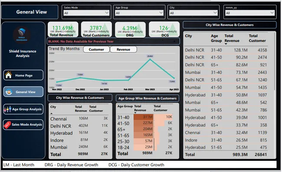Navigate to Sales Mode Analysis
Screen dimensions: 282x172
click(23, 124)
